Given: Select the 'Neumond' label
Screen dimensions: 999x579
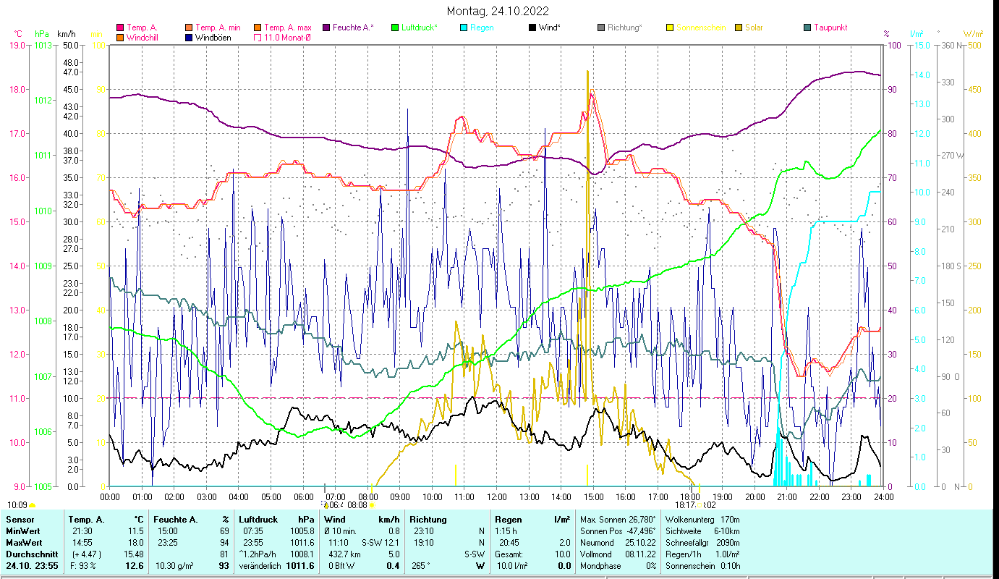Looking at the screenshot, I should click(x=597, y=543).
